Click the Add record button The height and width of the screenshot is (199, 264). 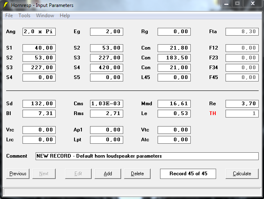(108, 174)
